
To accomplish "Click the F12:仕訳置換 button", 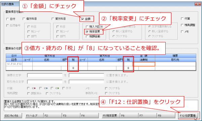I will pyautogui.click(x=188, y=116).
